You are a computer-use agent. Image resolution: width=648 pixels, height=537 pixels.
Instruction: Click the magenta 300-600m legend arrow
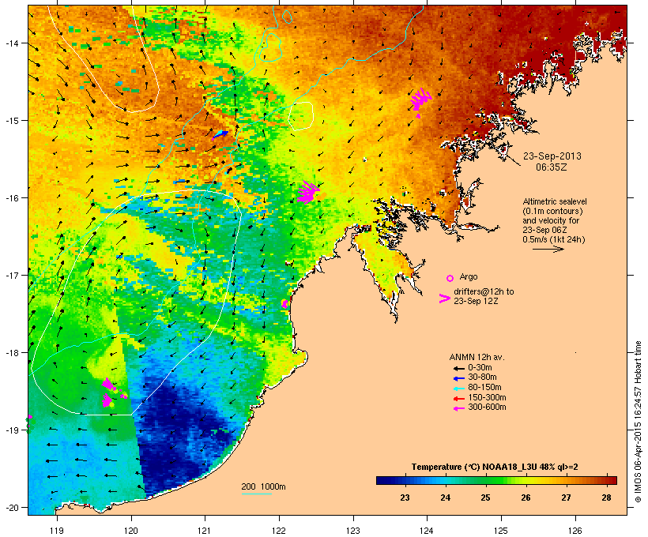click(x=458, y=408)
